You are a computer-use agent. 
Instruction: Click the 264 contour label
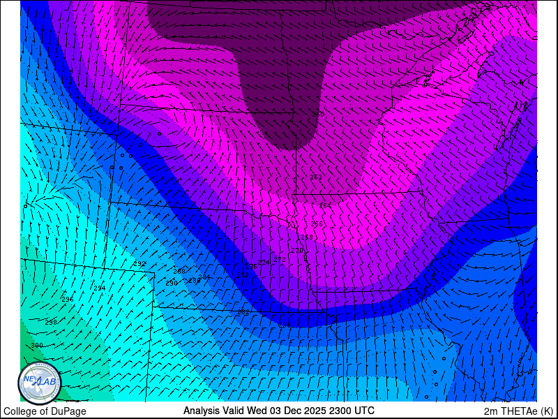pyautogui.click(x=325, y=205)
